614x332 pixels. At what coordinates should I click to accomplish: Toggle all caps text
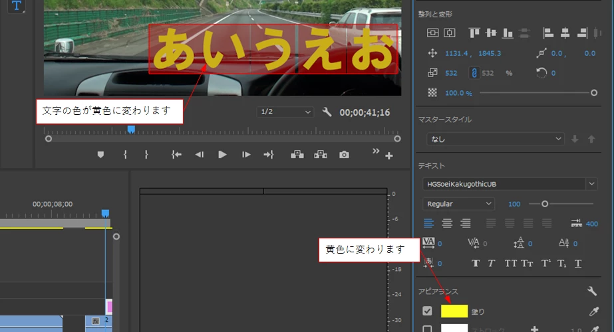click(x=511, y=263)
